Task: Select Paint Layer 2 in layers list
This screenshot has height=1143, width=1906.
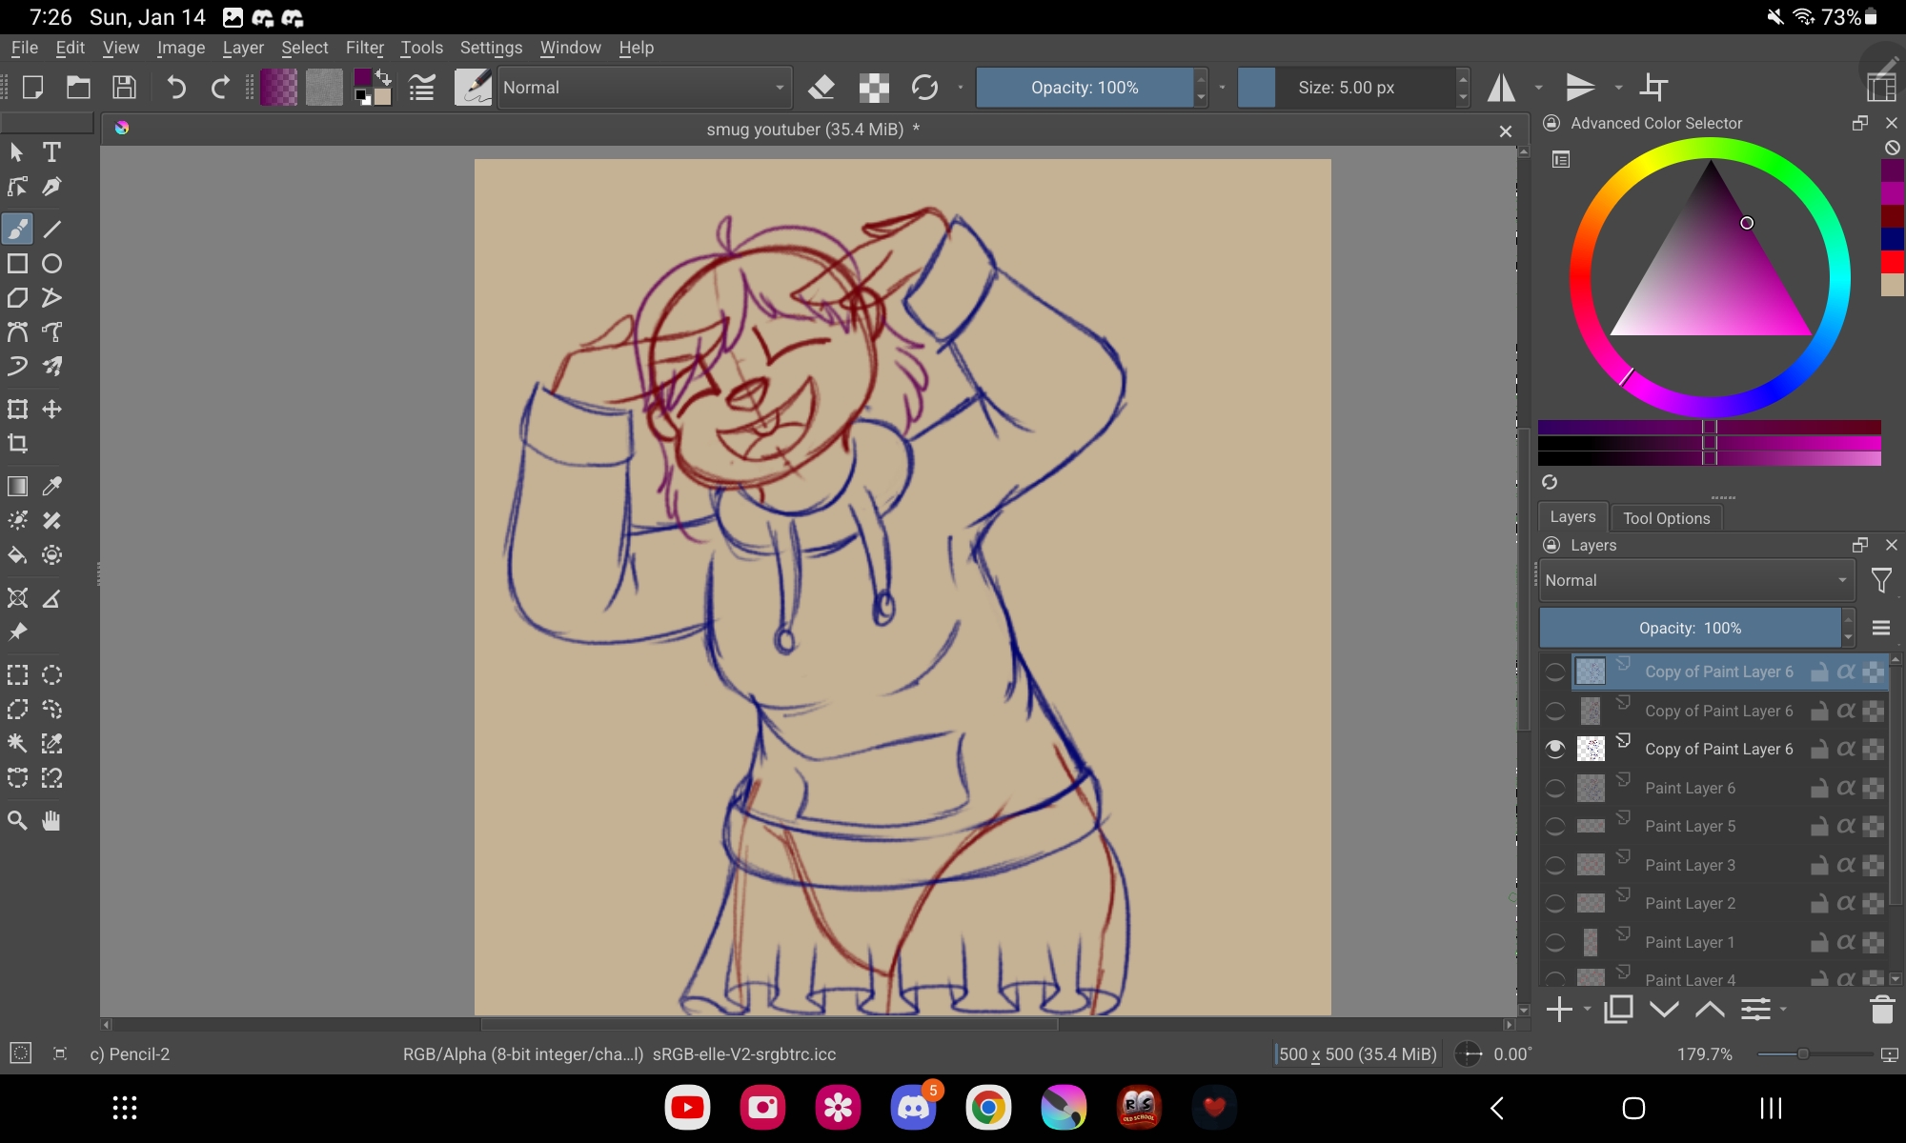Action: click(x=1690, y=904)
